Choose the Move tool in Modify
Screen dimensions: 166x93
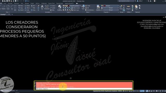coord(21,6)
